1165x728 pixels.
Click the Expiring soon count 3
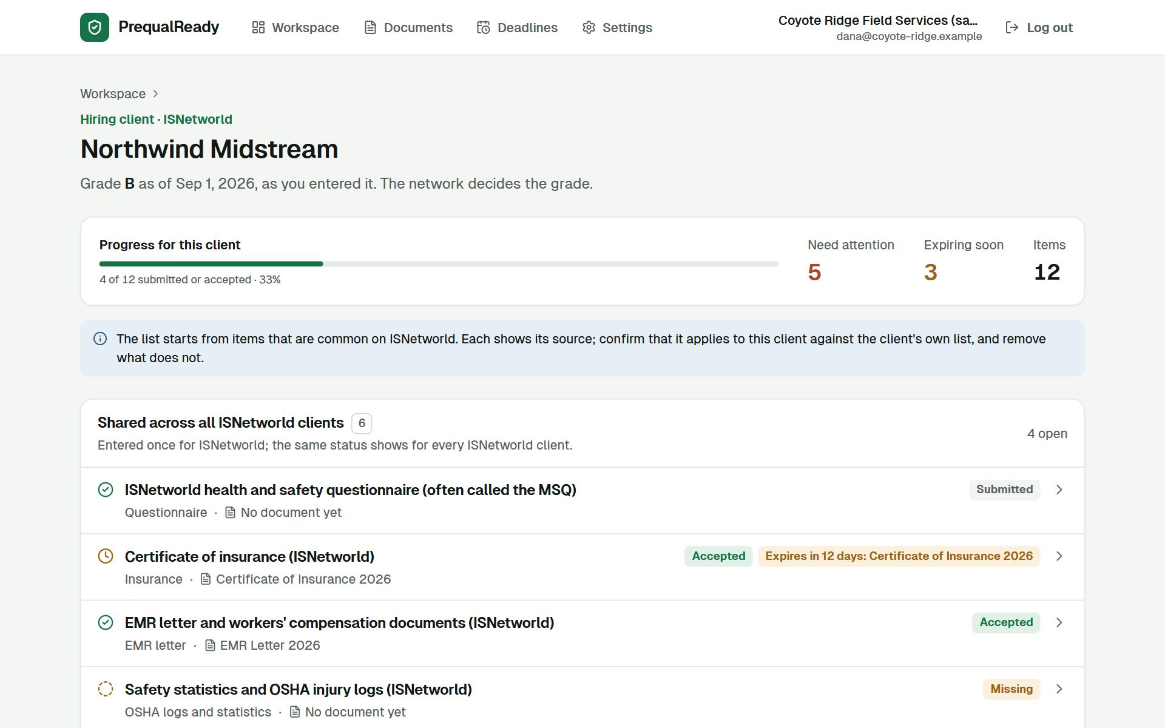(x=931, y=272)
